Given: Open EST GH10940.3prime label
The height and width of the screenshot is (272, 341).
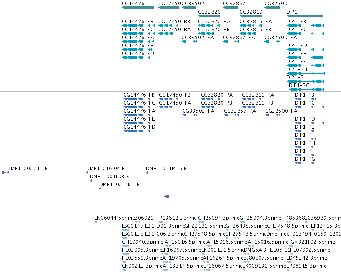Looking at the screenshot, I should (142, 242).
